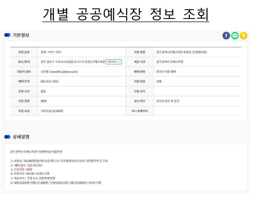The width and height of the screenshot is (257, 203).
Task: Click the 이용 요금 row label
Action: (24, 111)
